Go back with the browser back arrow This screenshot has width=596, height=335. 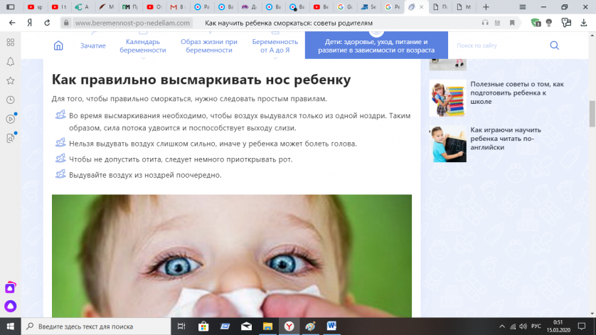click(12, 23)
